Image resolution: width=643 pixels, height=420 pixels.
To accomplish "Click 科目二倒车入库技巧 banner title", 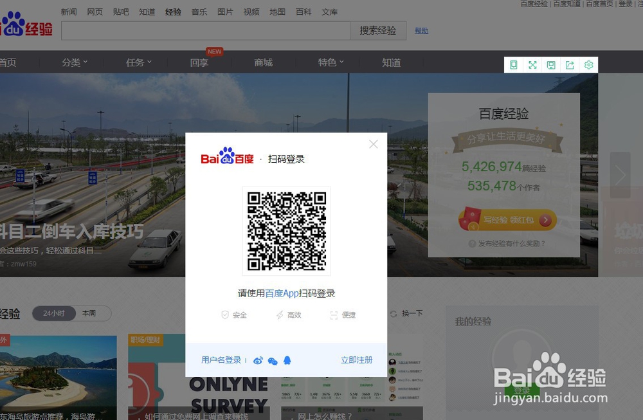I will [72, 232].
